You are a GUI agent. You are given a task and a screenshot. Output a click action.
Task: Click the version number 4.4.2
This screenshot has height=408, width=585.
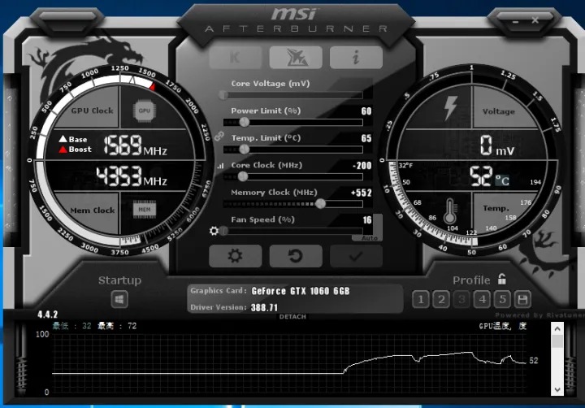coord(47,315)
